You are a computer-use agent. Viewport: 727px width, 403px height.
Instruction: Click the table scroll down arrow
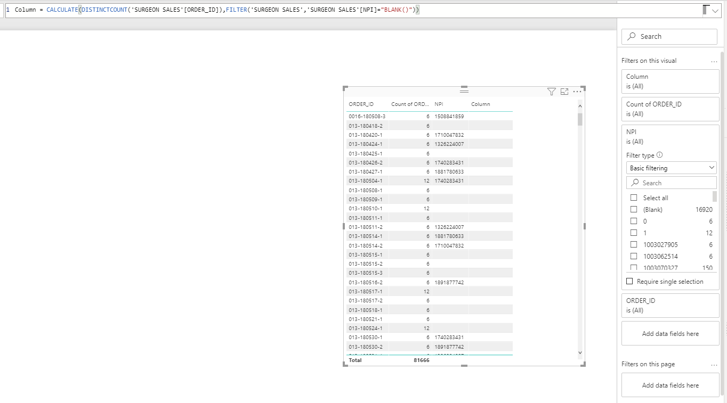click(x=580, y=352)
